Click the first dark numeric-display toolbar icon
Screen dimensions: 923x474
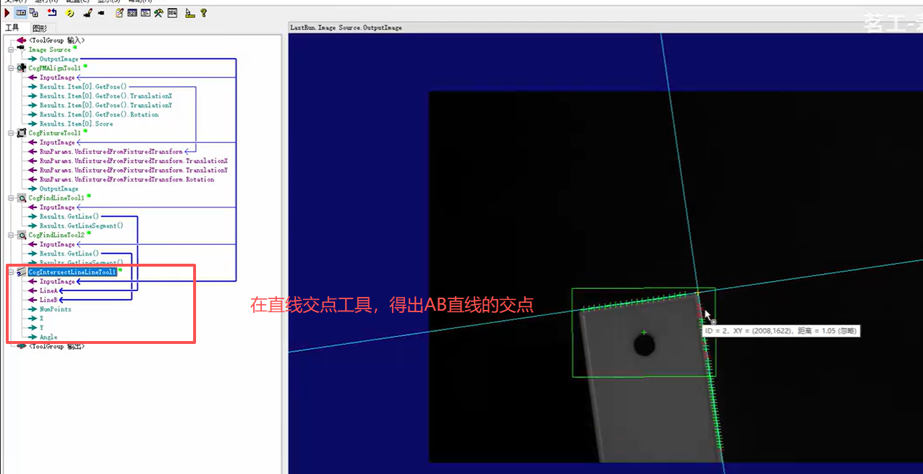pos(133,13)
